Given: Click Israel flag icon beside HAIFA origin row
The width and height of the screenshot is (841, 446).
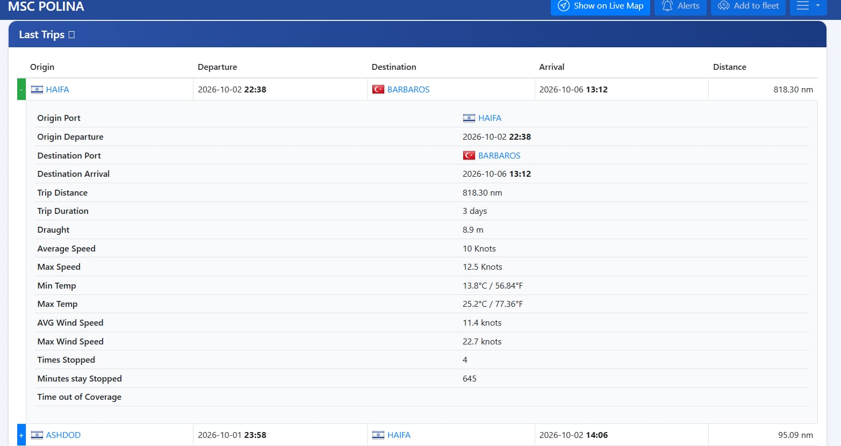Looking at the screenshot, I should (37, 90).
